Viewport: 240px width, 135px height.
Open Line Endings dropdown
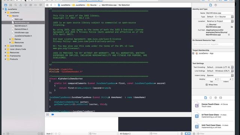click(x=220, y=71)
